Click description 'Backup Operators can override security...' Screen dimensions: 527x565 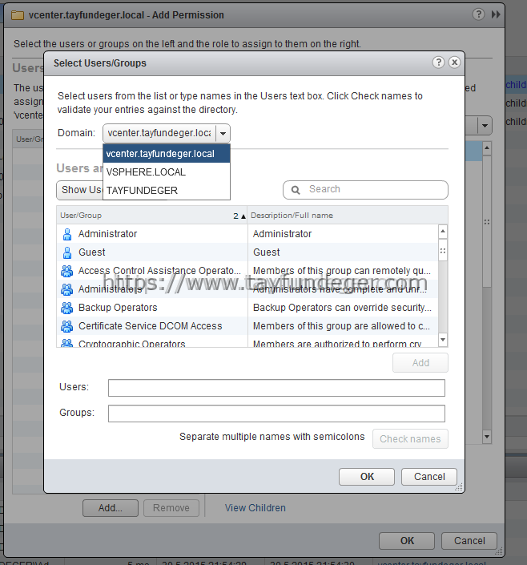pos(342,308)
